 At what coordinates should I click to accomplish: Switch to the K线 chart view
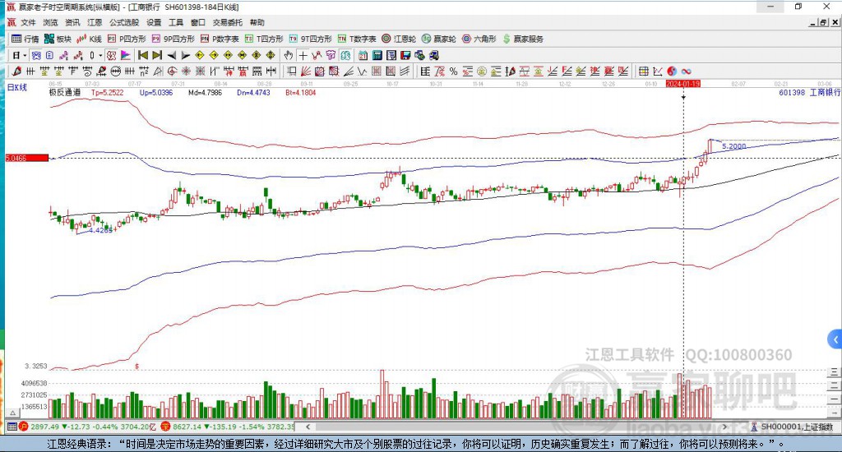pyautogui.click(x=89, y=39)
